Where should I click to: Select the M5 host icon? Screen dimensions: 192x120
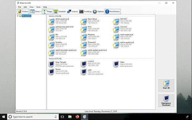[51, 37]
